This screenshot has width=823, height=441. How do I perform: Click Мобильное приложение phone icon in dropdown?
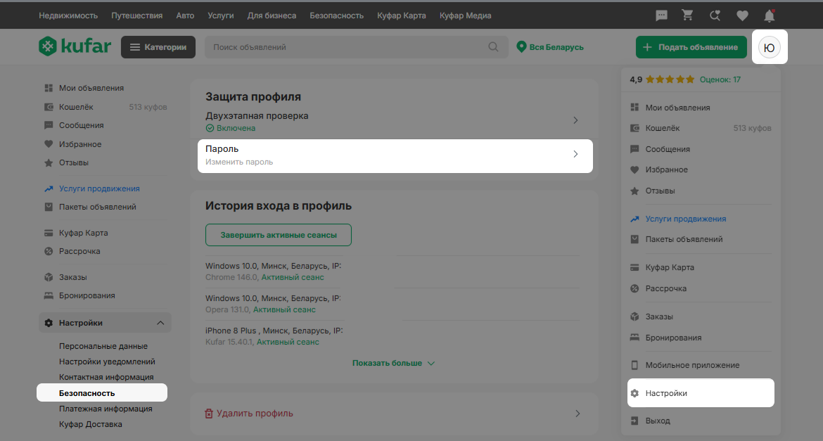(634, 365)
